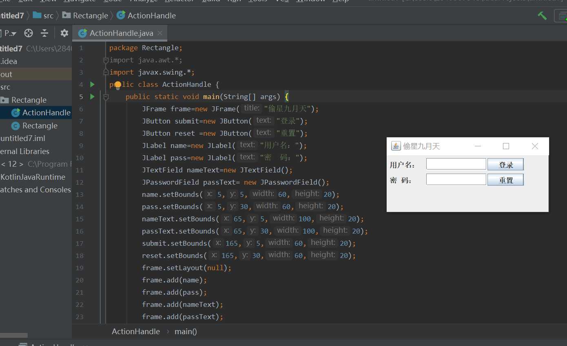
Task: Select the .idea folder in project tree
Action: pos(36,61)
